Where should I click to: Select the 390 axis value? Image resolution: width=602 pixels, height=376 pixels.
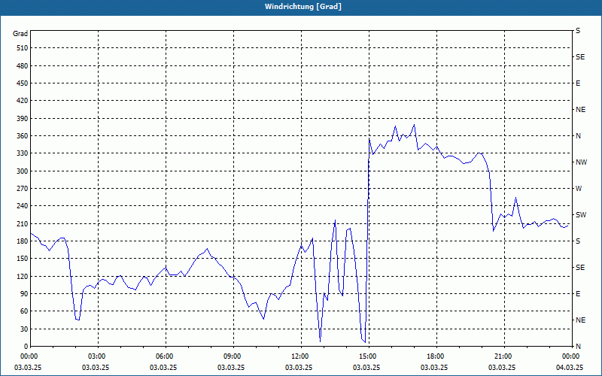pyautogui.click(x=23, y=119)
